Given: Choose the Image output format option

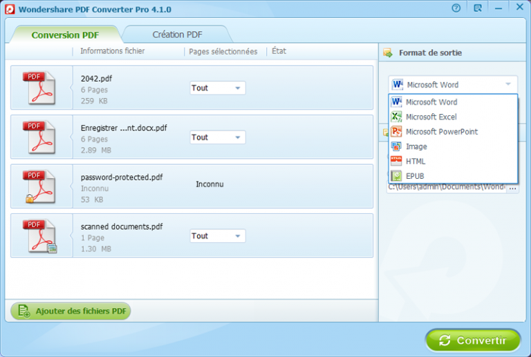Looking at the screenshot, I should (x=416, y=146).
